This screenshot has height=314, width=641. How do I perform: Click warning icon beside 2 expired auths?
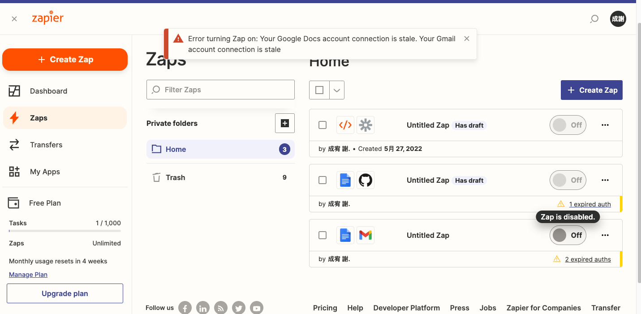point(557,259)
